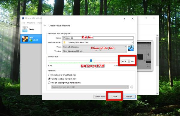Open the File menu in VirtualBox Manager
The height and width of the screenshot is (116, 180).
point(23,23)
